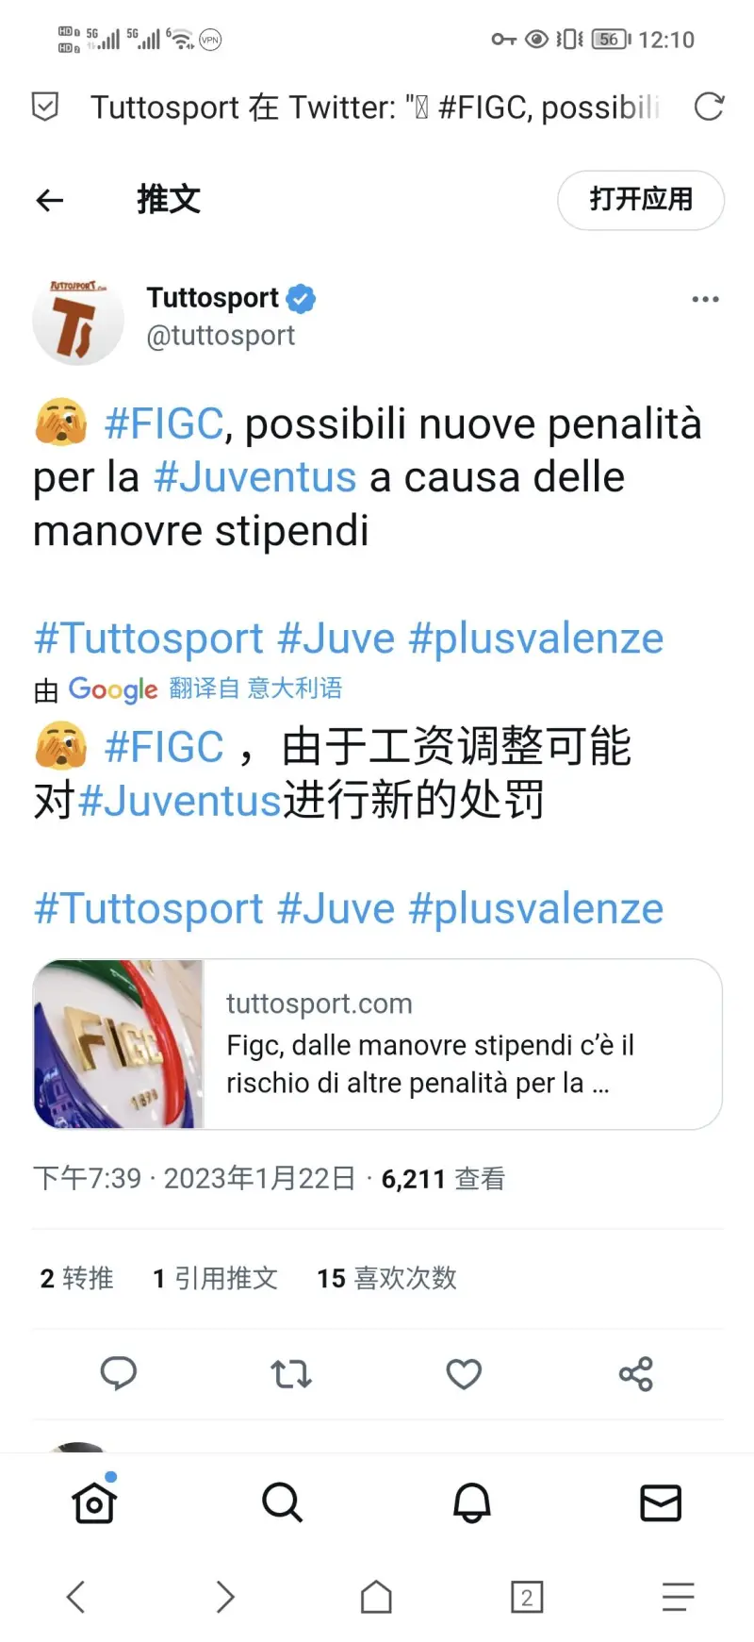The image size is (754, 1642).
Task: Share the tweet via share icon
Action: [x=636, y=1374]
